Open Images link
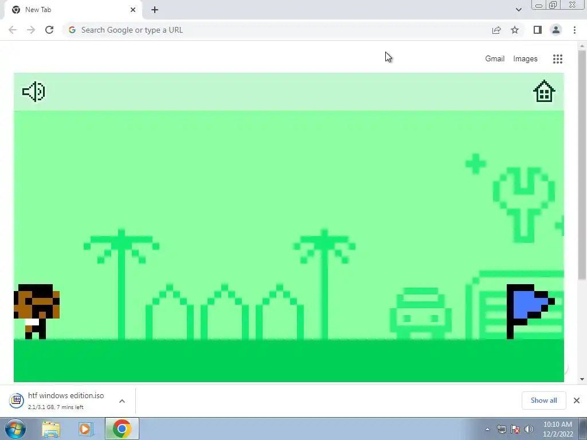 pyautogui.click(x=525, y=59)
